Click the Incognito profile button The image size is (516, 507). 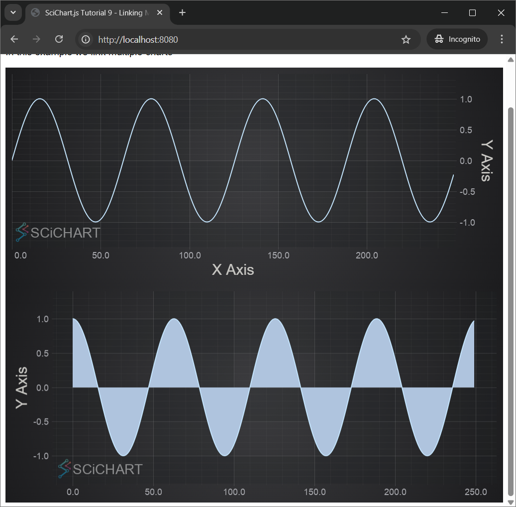(457, 39)
